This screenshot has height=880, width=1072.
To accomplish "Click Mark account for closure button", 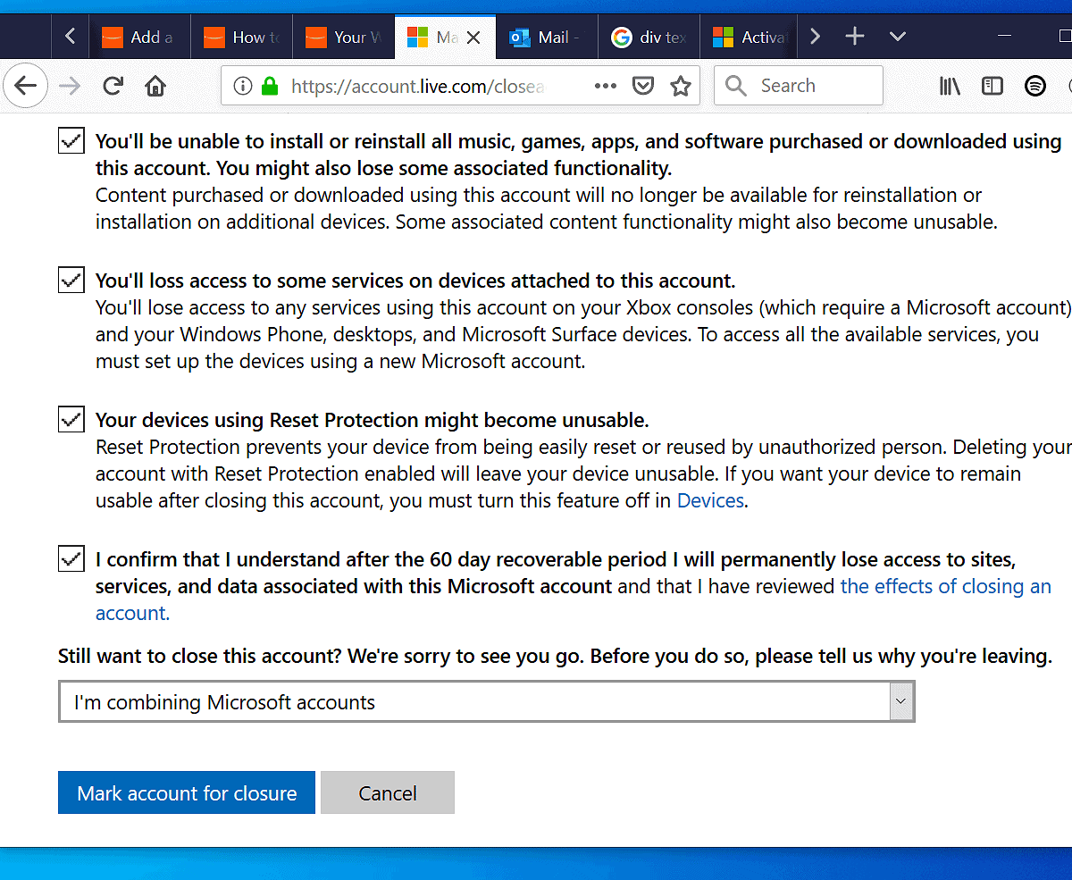I will (187, 792).
